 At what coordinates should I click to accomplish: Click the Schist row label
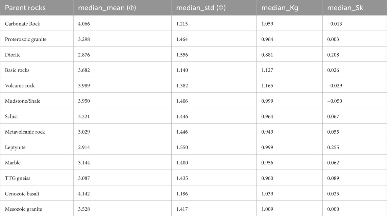11,116
